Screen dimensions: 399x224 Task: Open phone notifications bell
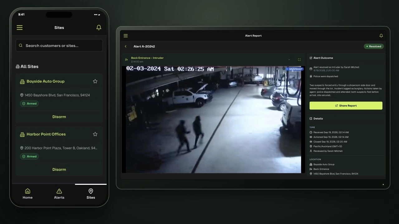99,28
